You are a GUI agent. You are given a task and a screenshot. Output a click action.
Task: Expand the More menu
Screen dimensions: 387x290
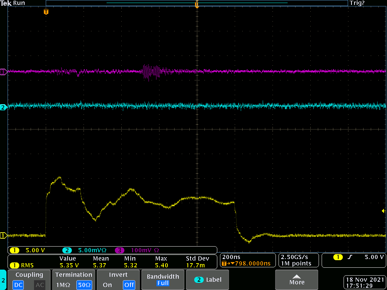point(296,280)
